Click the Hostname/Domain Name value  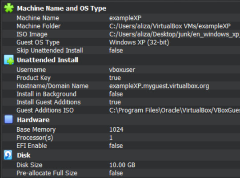159,86
